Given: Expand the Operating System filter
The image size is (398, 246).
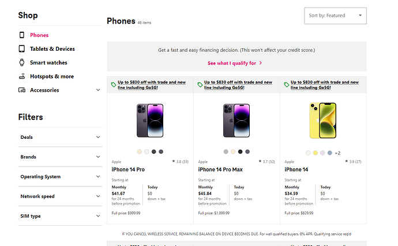Looking at the screenshot, I should 98,177.
